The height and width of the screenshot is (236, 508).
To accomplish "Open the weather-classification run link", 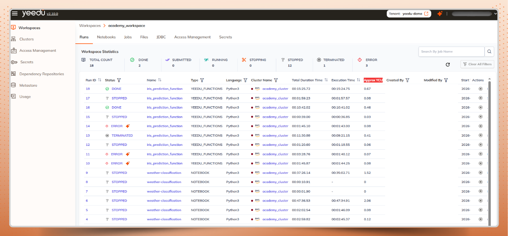I will (164, 172).
